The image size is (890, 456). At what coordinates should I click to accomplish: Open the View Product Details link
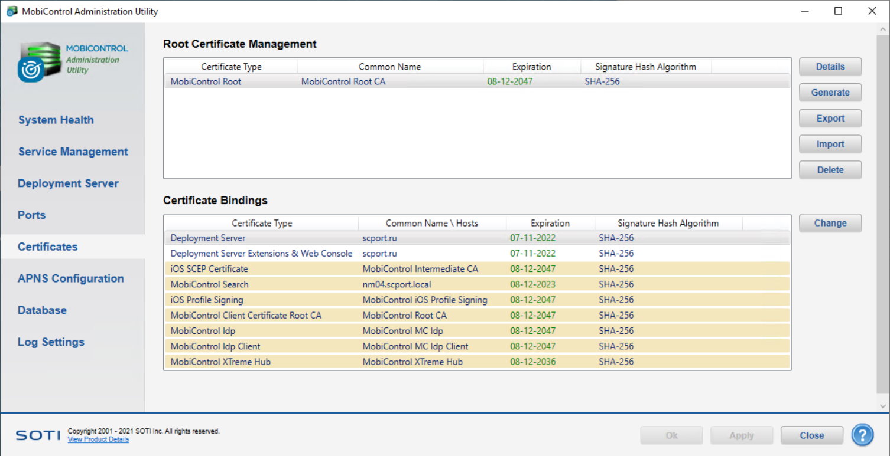click(98, 439)
